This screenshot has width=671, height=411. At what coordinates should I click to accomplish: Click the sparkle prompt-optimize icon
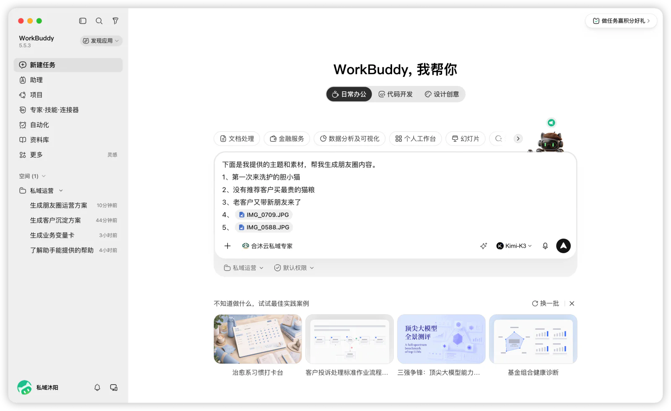pos(484,246)
